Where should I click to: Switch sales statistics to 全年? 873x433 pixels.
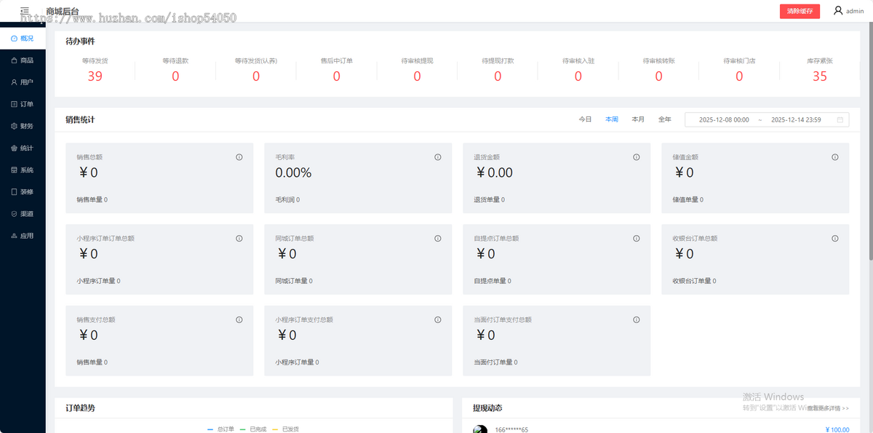coord(665,119)
